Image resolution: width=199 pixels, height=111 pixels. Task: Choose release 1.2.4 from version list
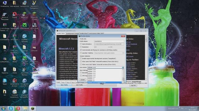[x=104, y=71]
